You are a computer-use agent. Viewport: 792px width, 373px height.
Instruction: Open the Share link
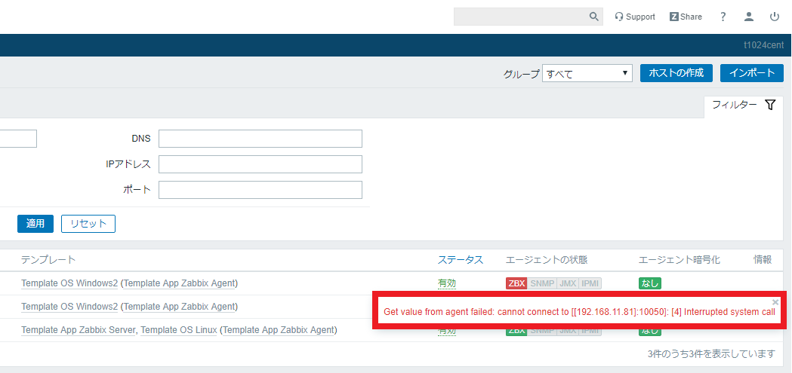(686, 17)
